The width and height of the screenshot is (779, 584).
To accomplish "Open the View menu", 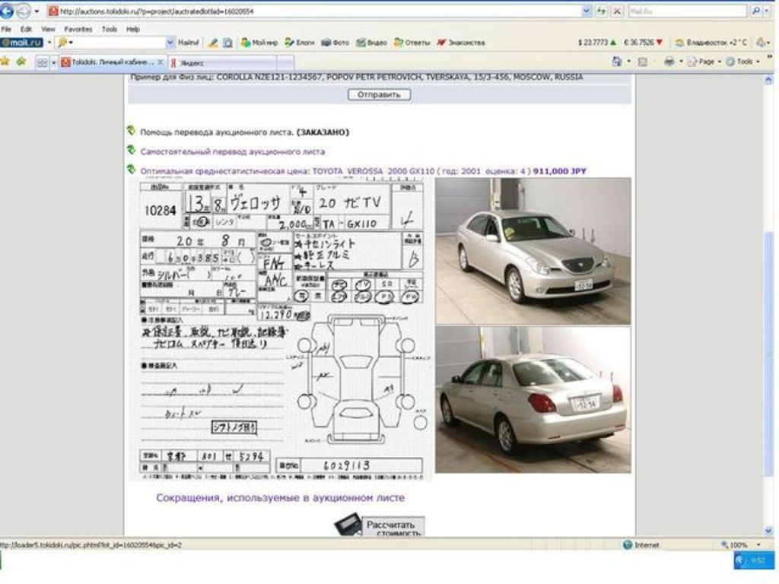I will (48, 30).
